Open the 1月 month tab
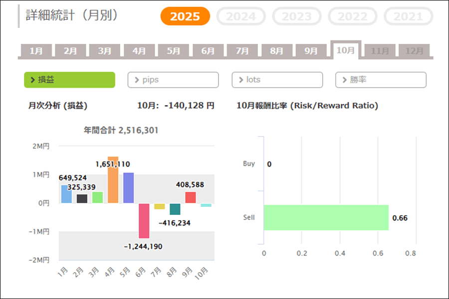 pos(36,51)
